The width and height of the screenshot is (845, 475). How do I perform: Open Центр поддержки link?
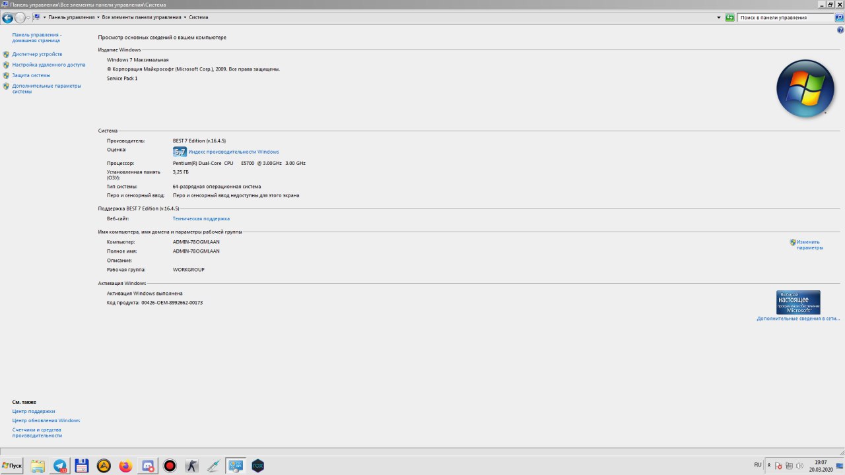click(x=34, y=411)
